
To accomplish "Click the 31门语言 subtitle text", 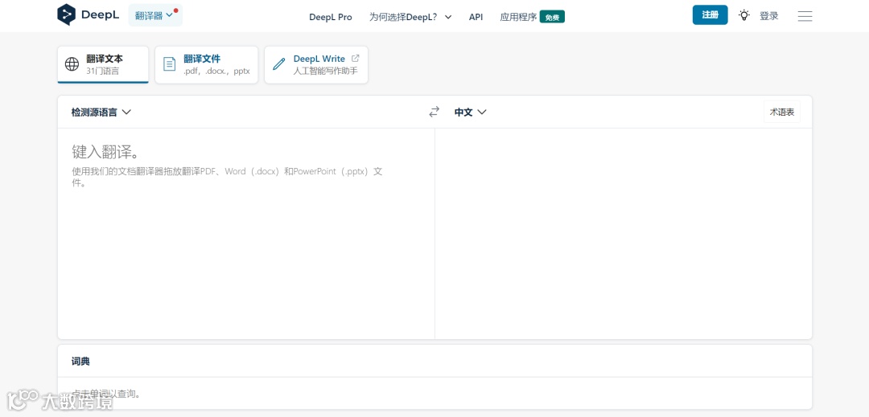I will point(102,71).
